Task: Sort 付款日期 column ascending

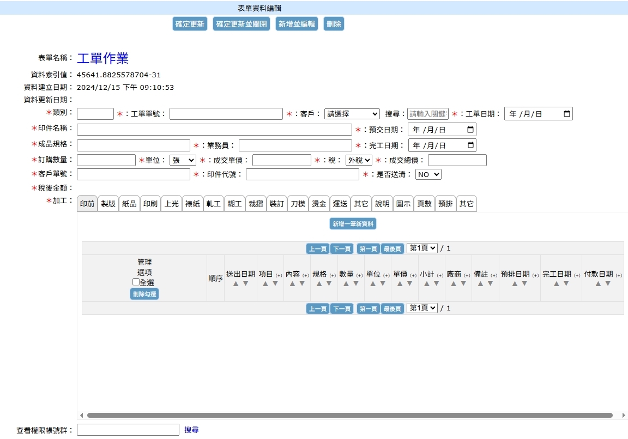Action: [599, 284]
